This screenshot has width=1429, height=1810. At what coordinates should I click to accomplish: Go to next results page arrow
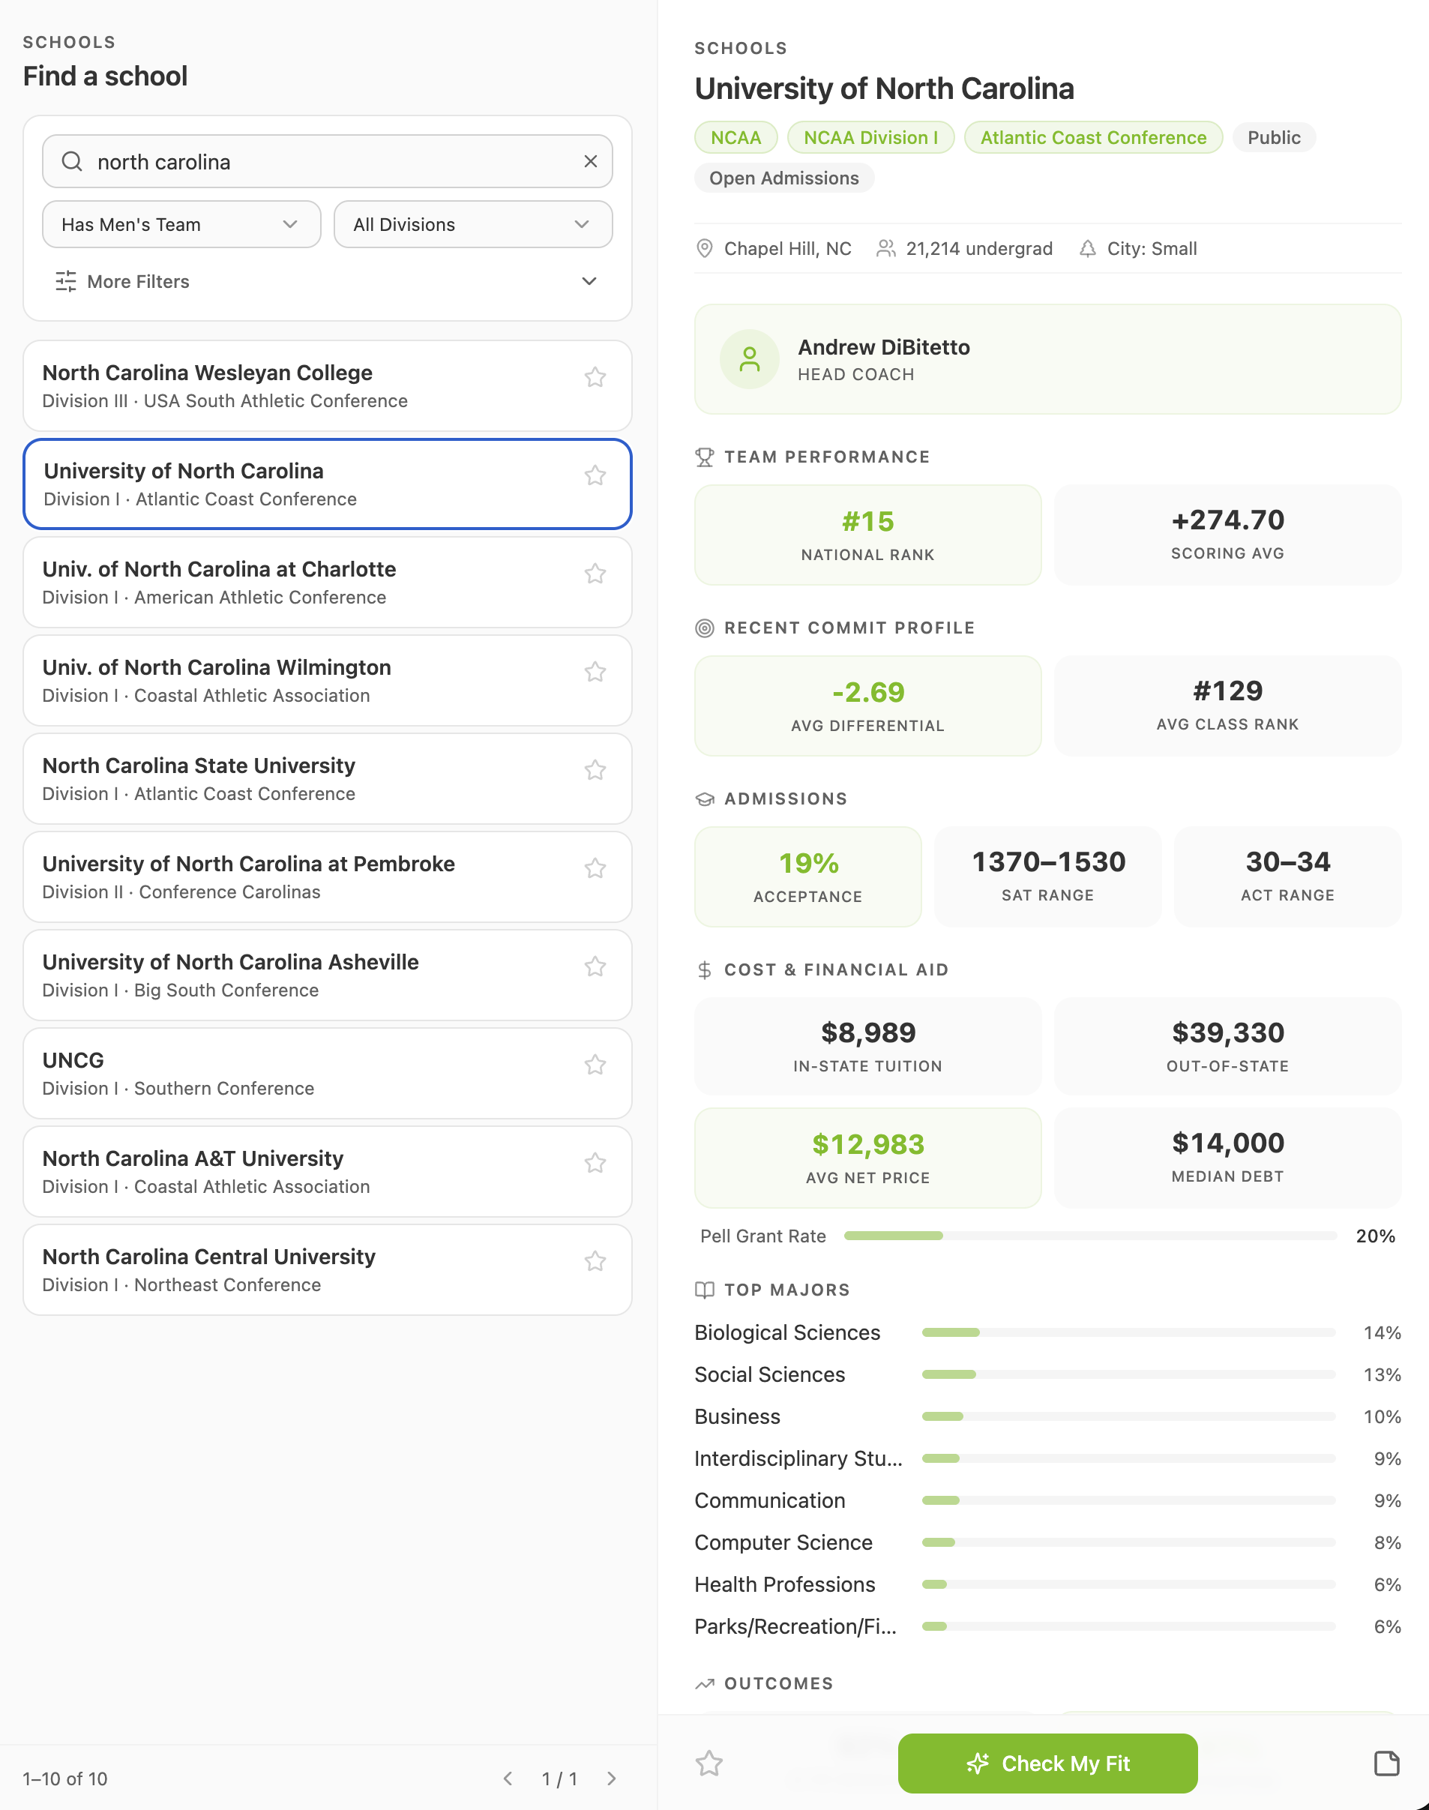pyautogui.click(x=612, y=1779)
